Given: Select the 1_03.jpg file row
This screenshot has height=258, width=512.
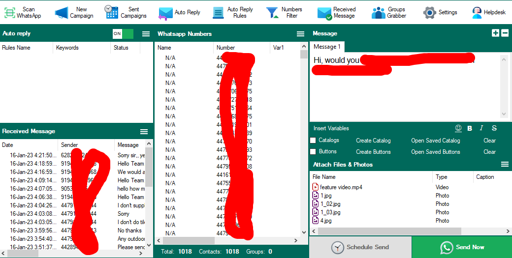Looking at the screenshot, I should coord(411,212).
